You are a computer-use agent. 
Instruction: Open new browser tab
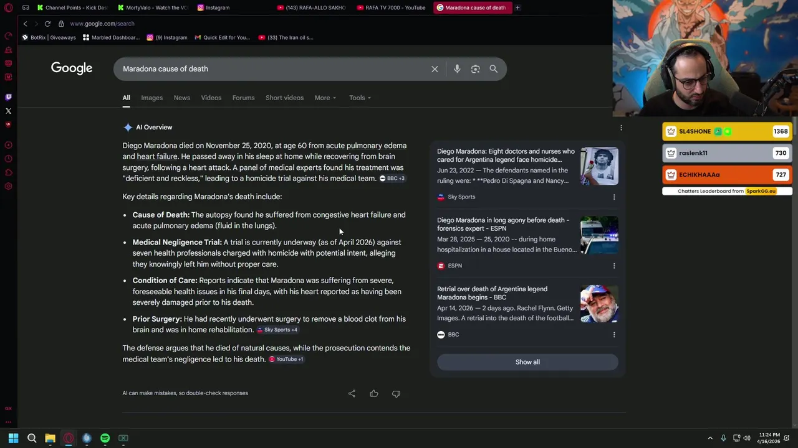point(517,7)
